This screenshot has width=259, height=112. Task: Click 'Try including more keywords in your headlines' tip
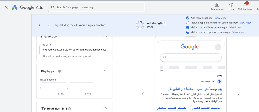81,25
